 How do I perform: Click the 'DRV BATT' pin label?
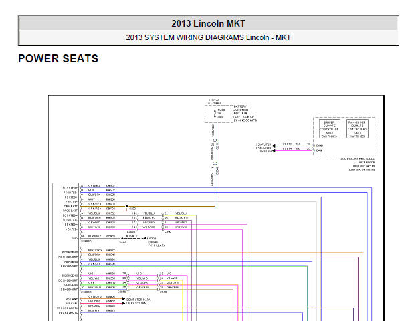71,206
